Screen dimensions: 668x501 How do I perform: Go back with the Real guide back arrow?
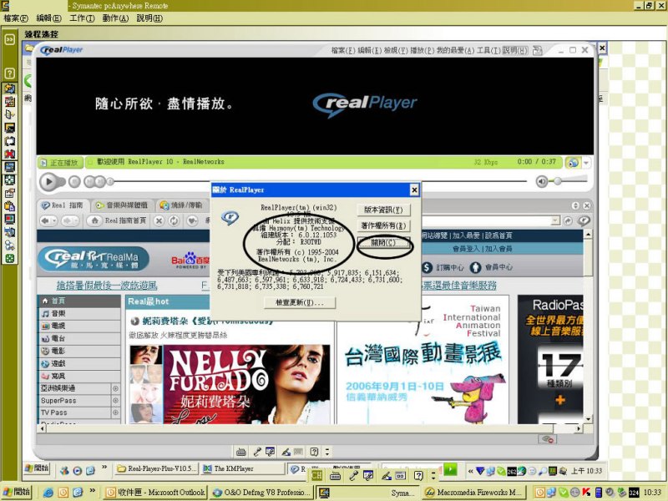point(45,220)
